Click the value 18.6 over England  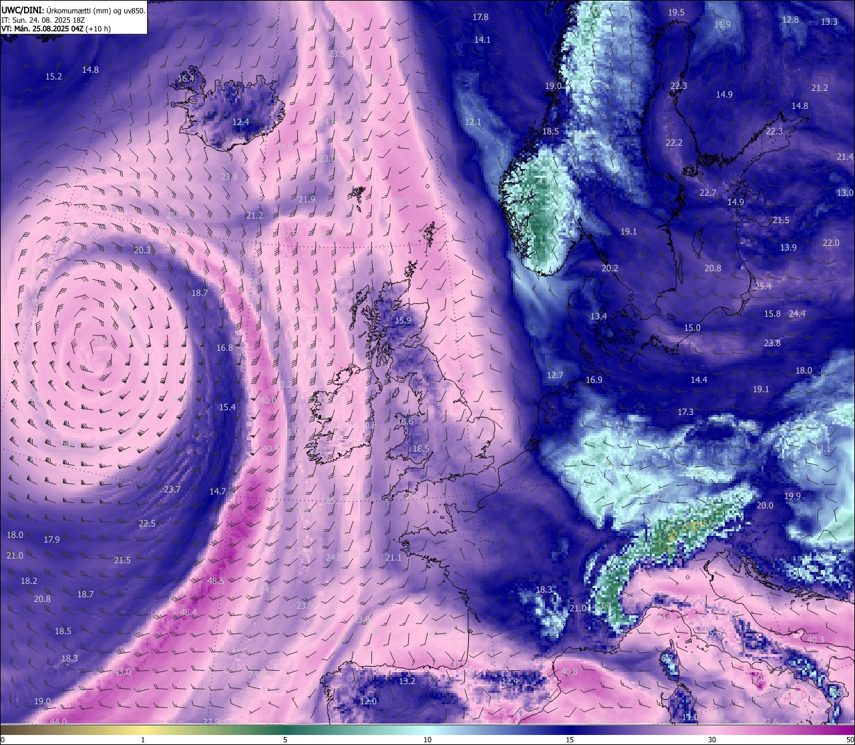coord(405,422)
